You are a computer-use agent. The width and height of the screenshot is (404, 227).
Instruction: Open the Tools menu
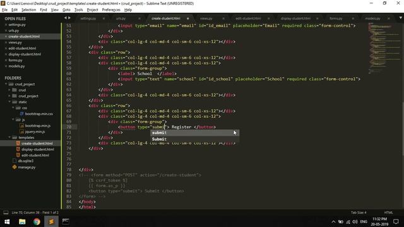point(78,10)
